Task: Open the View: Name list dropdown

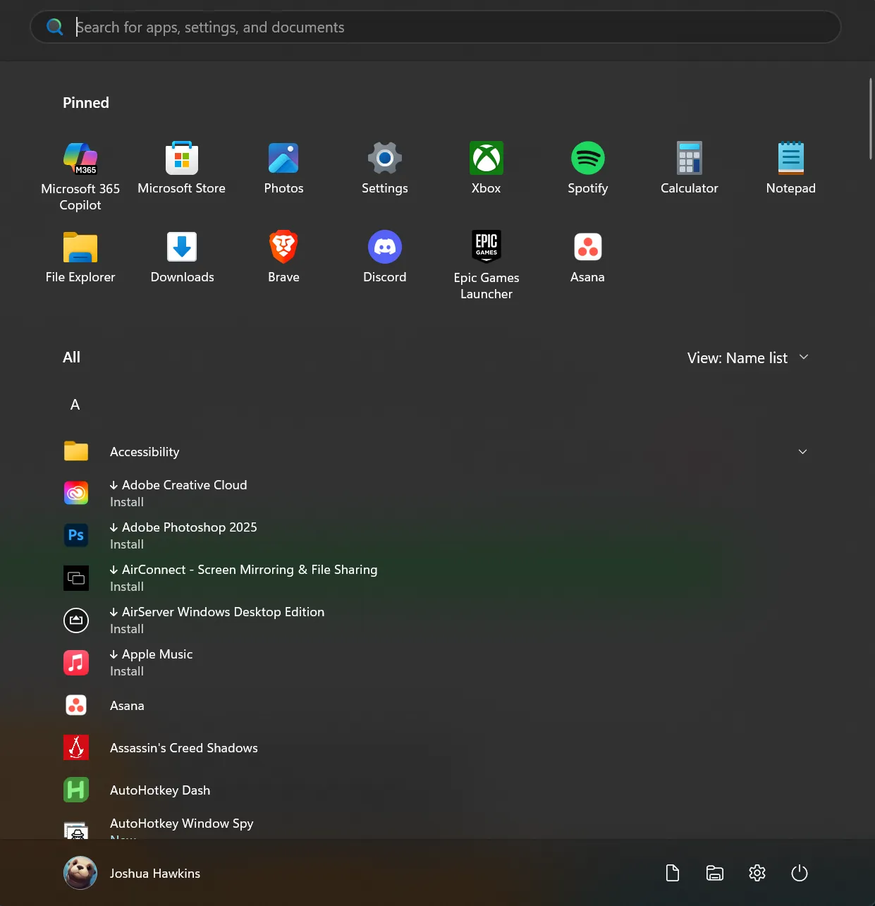Action: [747, 357]
